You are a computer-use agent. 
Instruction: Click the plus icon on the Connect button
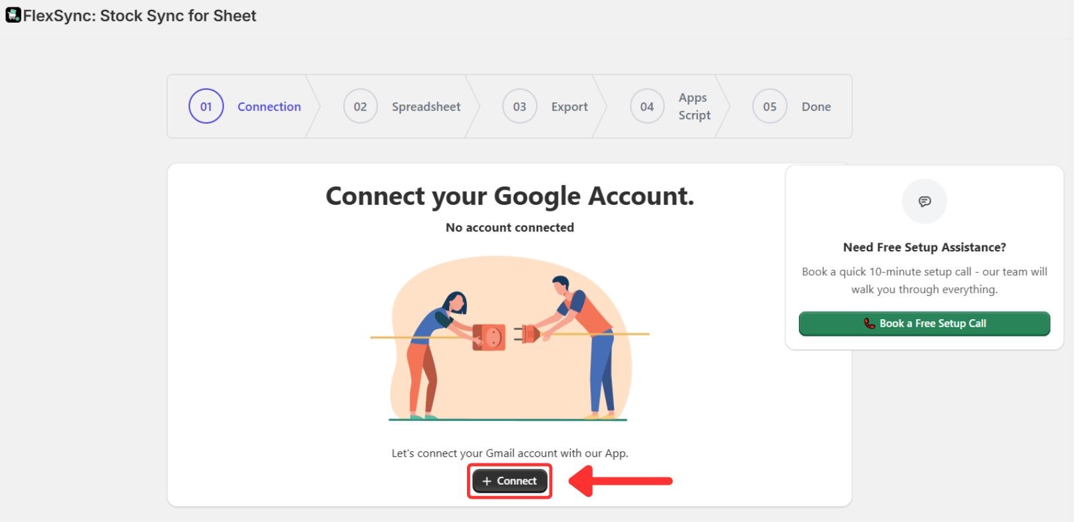click(x=487, y=481)
